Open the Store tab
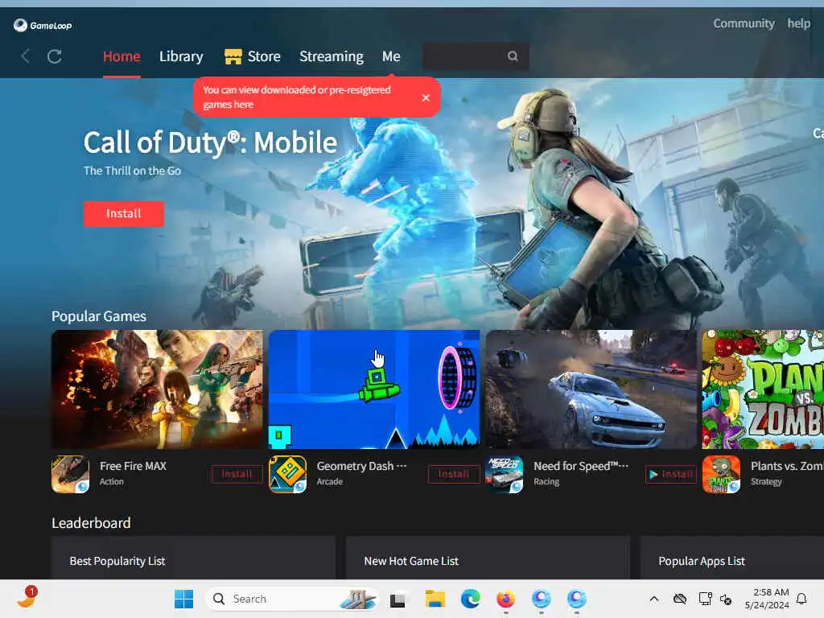This screenshot has height=618, width=824. tap(252, 56)
